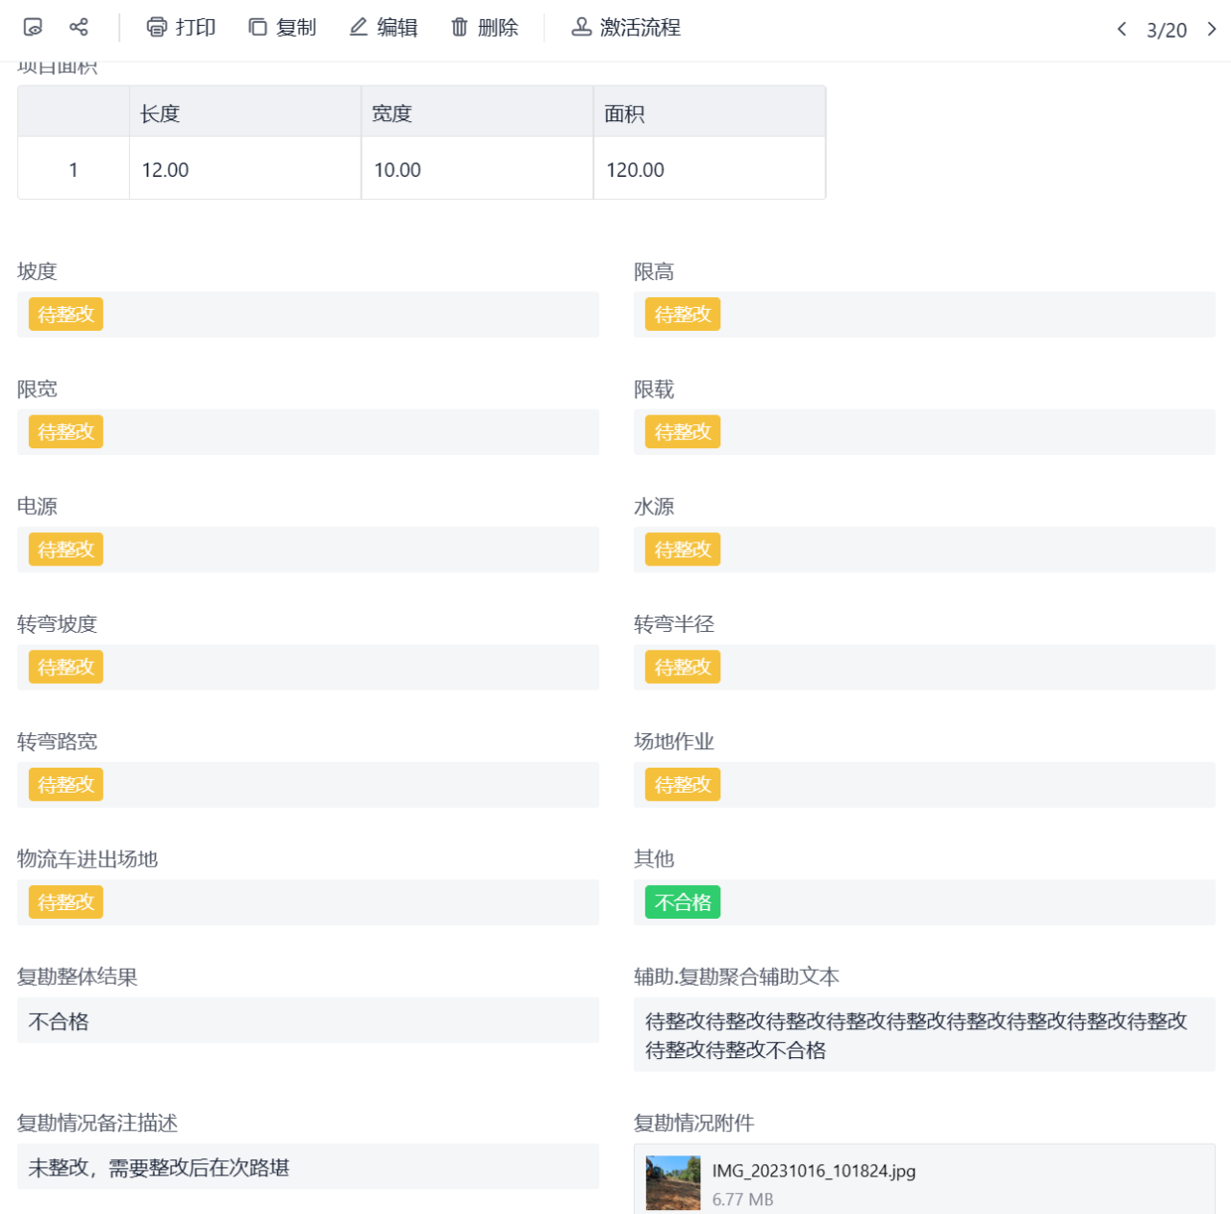Click the share icon in toolbar
1231x1214 pixels.
(x=79, y=27)
